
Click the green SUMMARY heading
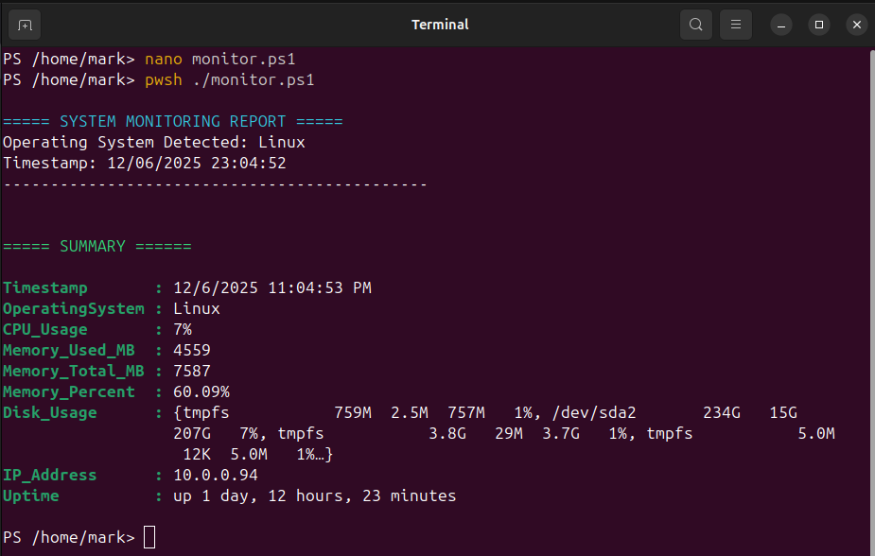[x=96, y=246]
